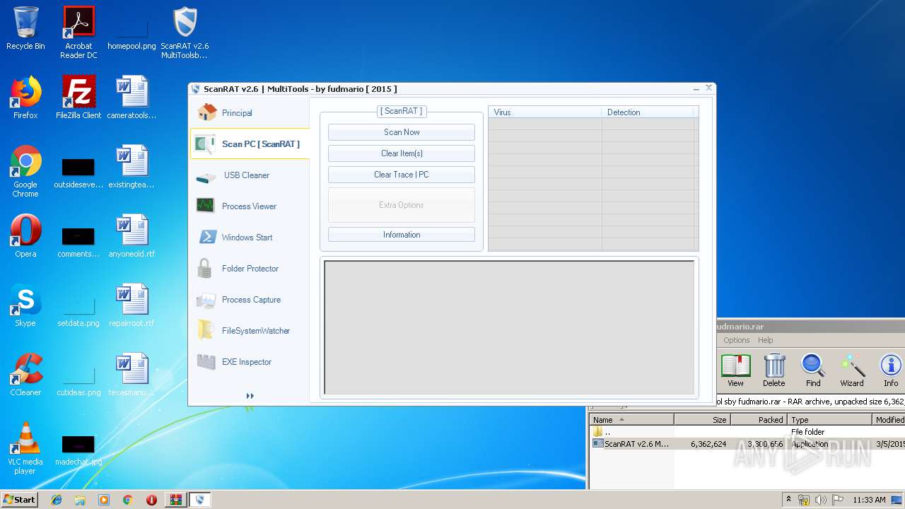Open Firefox desktop icon
The width and height of the screenshot is (905, 509).
25,98
